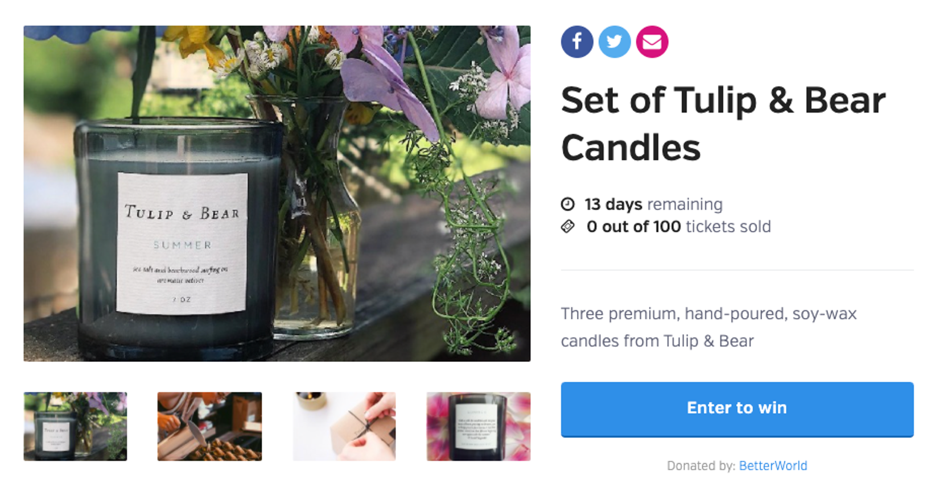Select the gift-wrapping hands thumbnail

click(344, 426)
